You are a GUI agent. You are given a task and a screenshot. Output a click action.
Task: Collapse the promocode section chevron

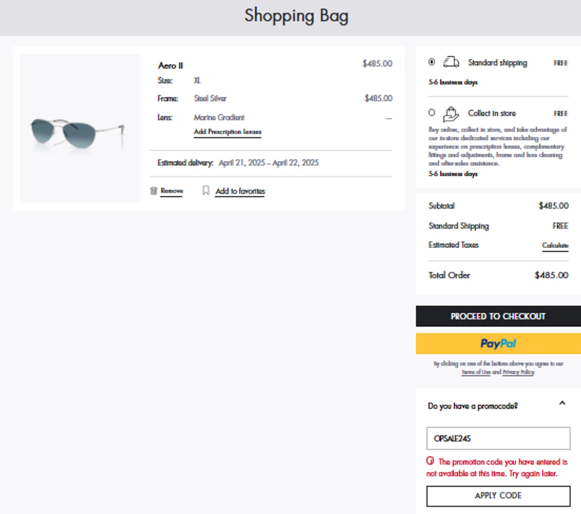[562, 403]
